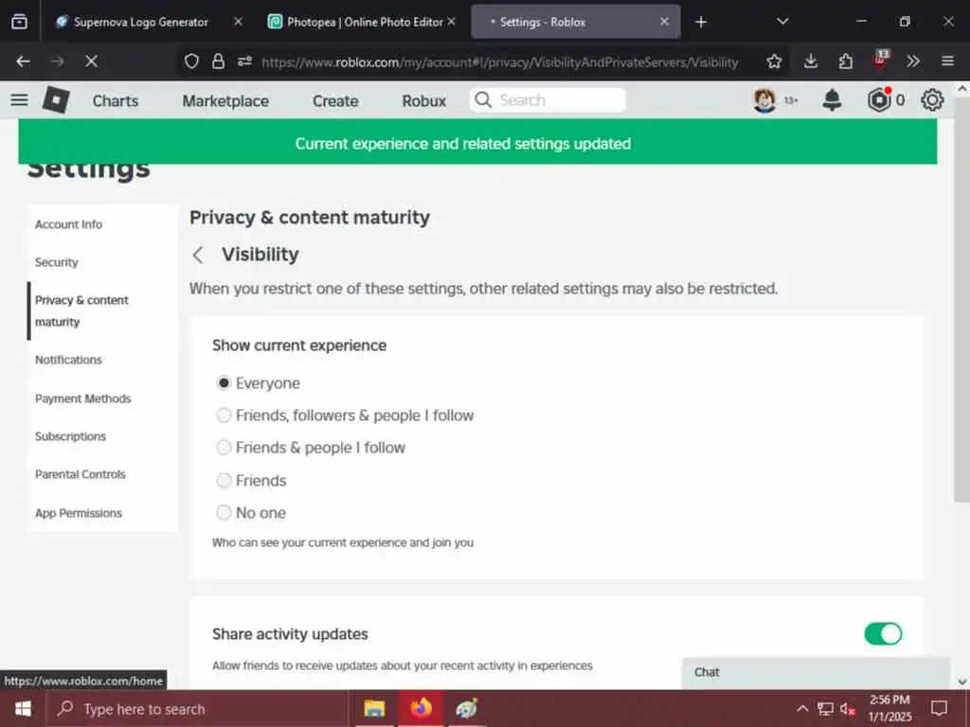Click the search magnifier icon in Roblox
The image size is (970, 727).
[x=483, y=99]
